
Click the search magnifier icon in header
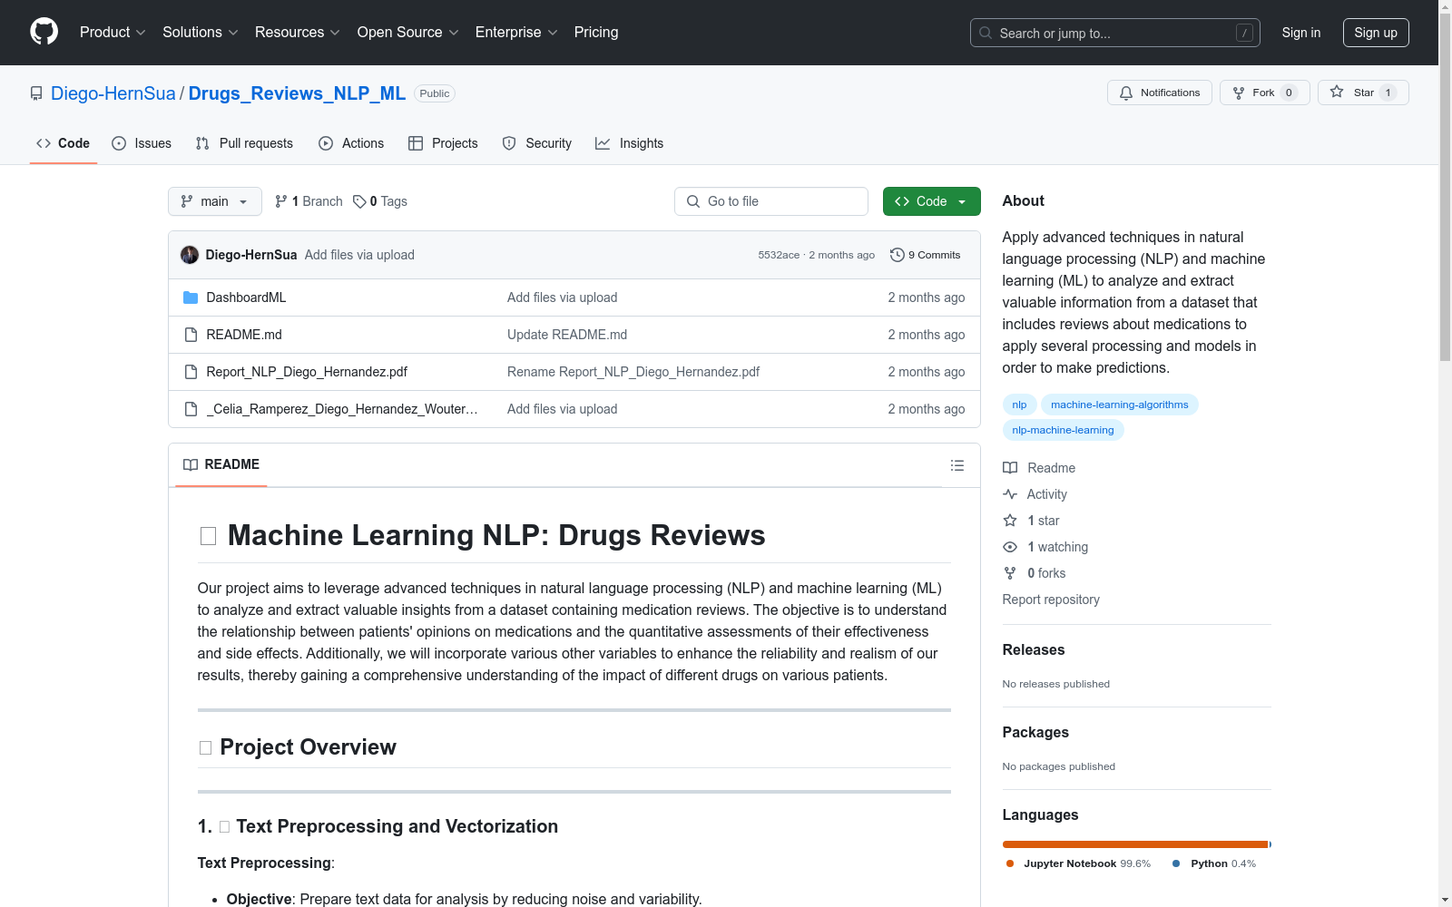pos(986,33)
